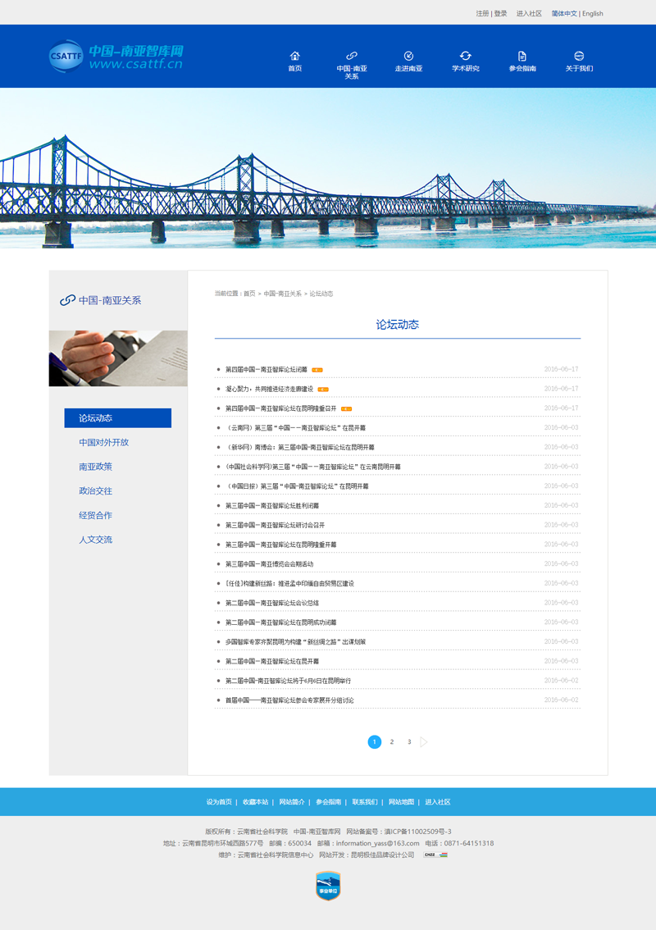Open 学术研究 in the navigation bar
This screenshot has width=656, height=930.
[x=466, y=62]
